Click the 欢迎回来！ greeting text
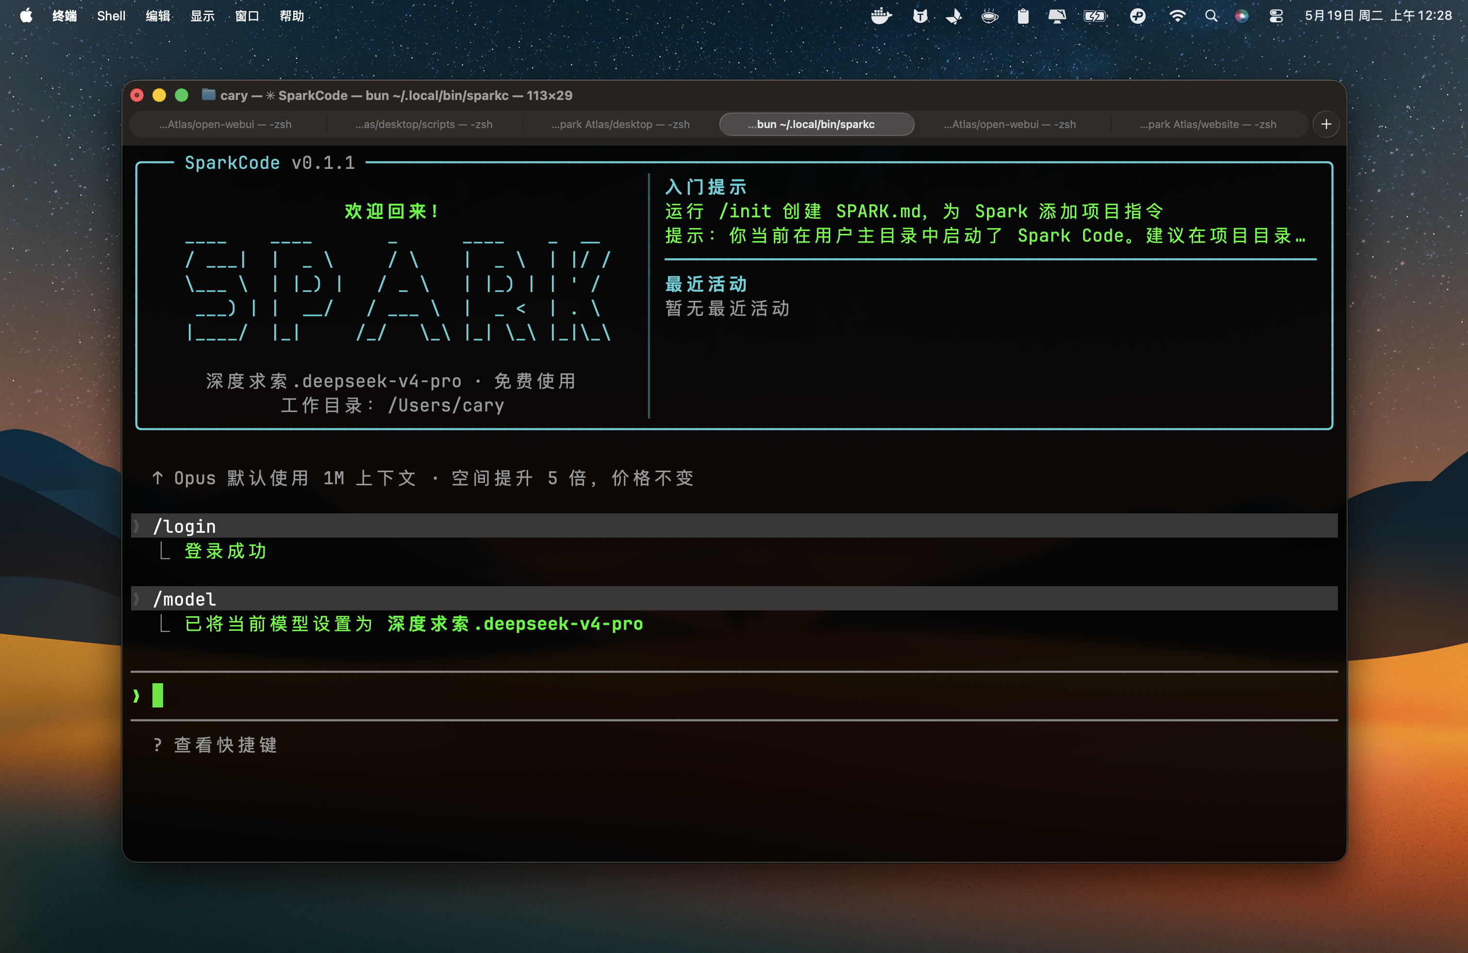This screenshot has width=1468, height=953. pos(391,212)
